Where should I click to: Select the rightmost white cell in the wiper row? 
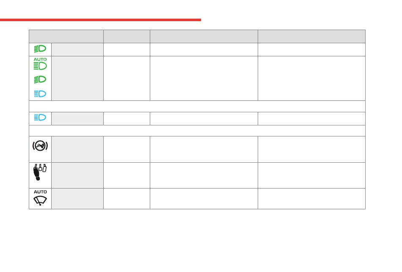coord(312,199)
